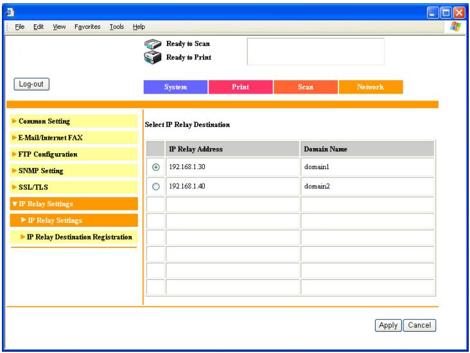Switch to the Network tab
Image resolution: width=470 pixels, height=353 pixels.
(x=370, y=86)
